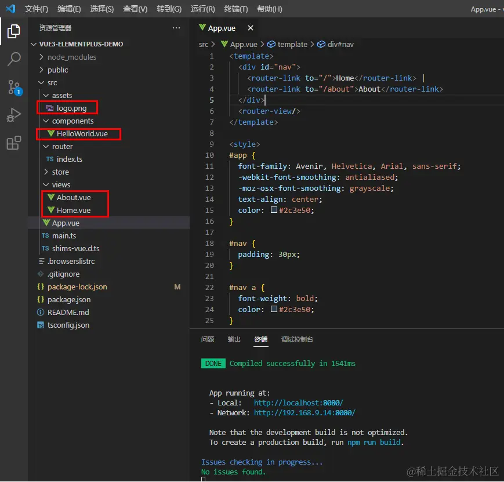Click logo.png image file icon
Screen dimensions: 504x482
[x=50, y=108]
